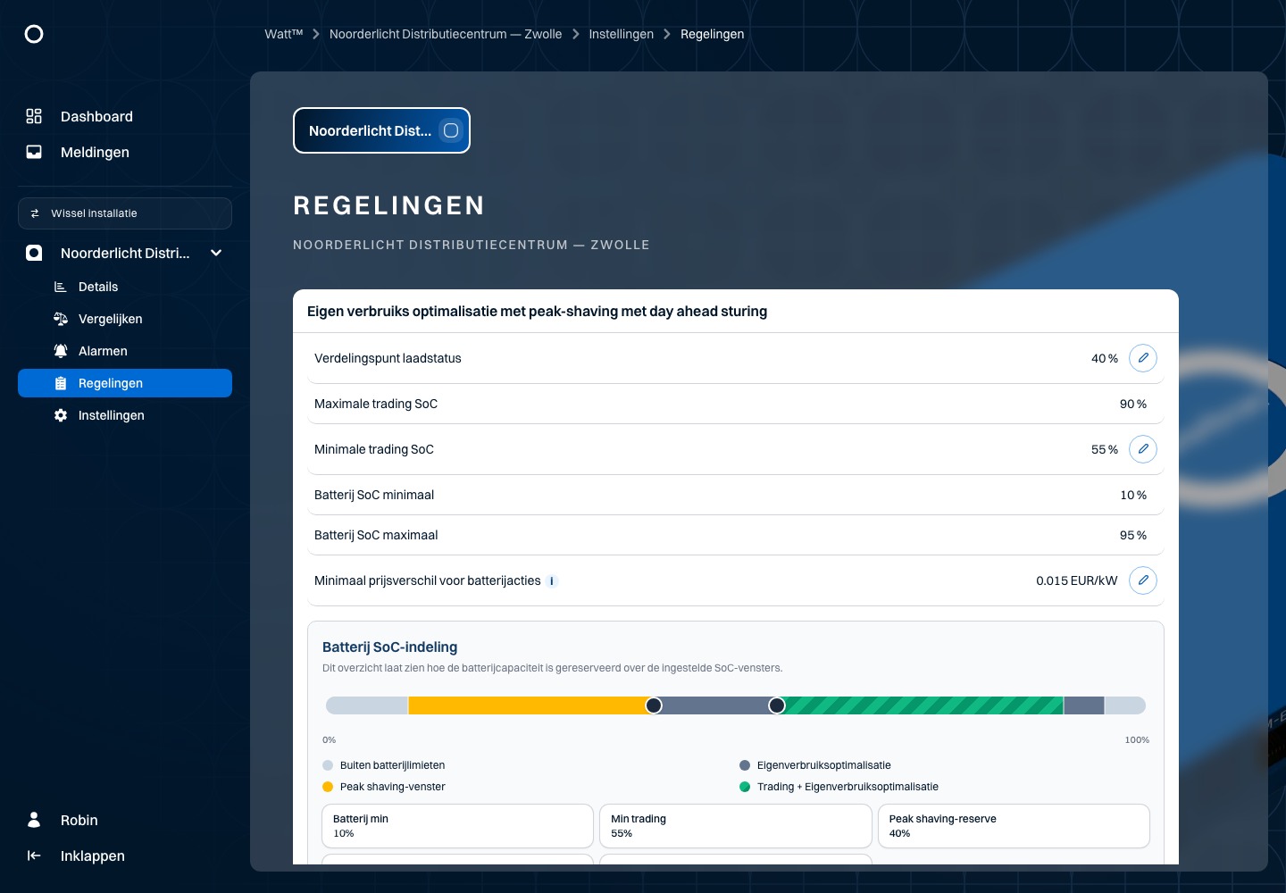Click the Noorderlicht installation icon in sidebar

tap(34, 253)
